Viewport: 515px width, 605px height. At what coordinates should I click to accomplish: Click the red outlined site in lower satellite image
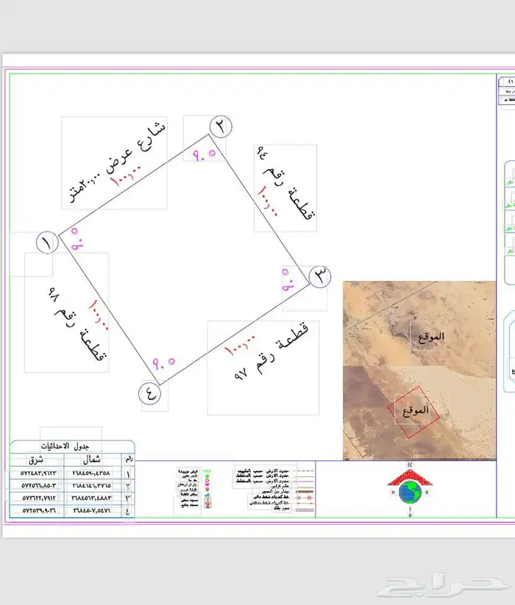pos(413,408)
